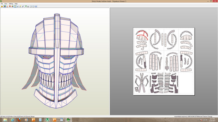Viewport: 218px width, 122px height.
Task: Open the View menu
Action: (6, 4)
